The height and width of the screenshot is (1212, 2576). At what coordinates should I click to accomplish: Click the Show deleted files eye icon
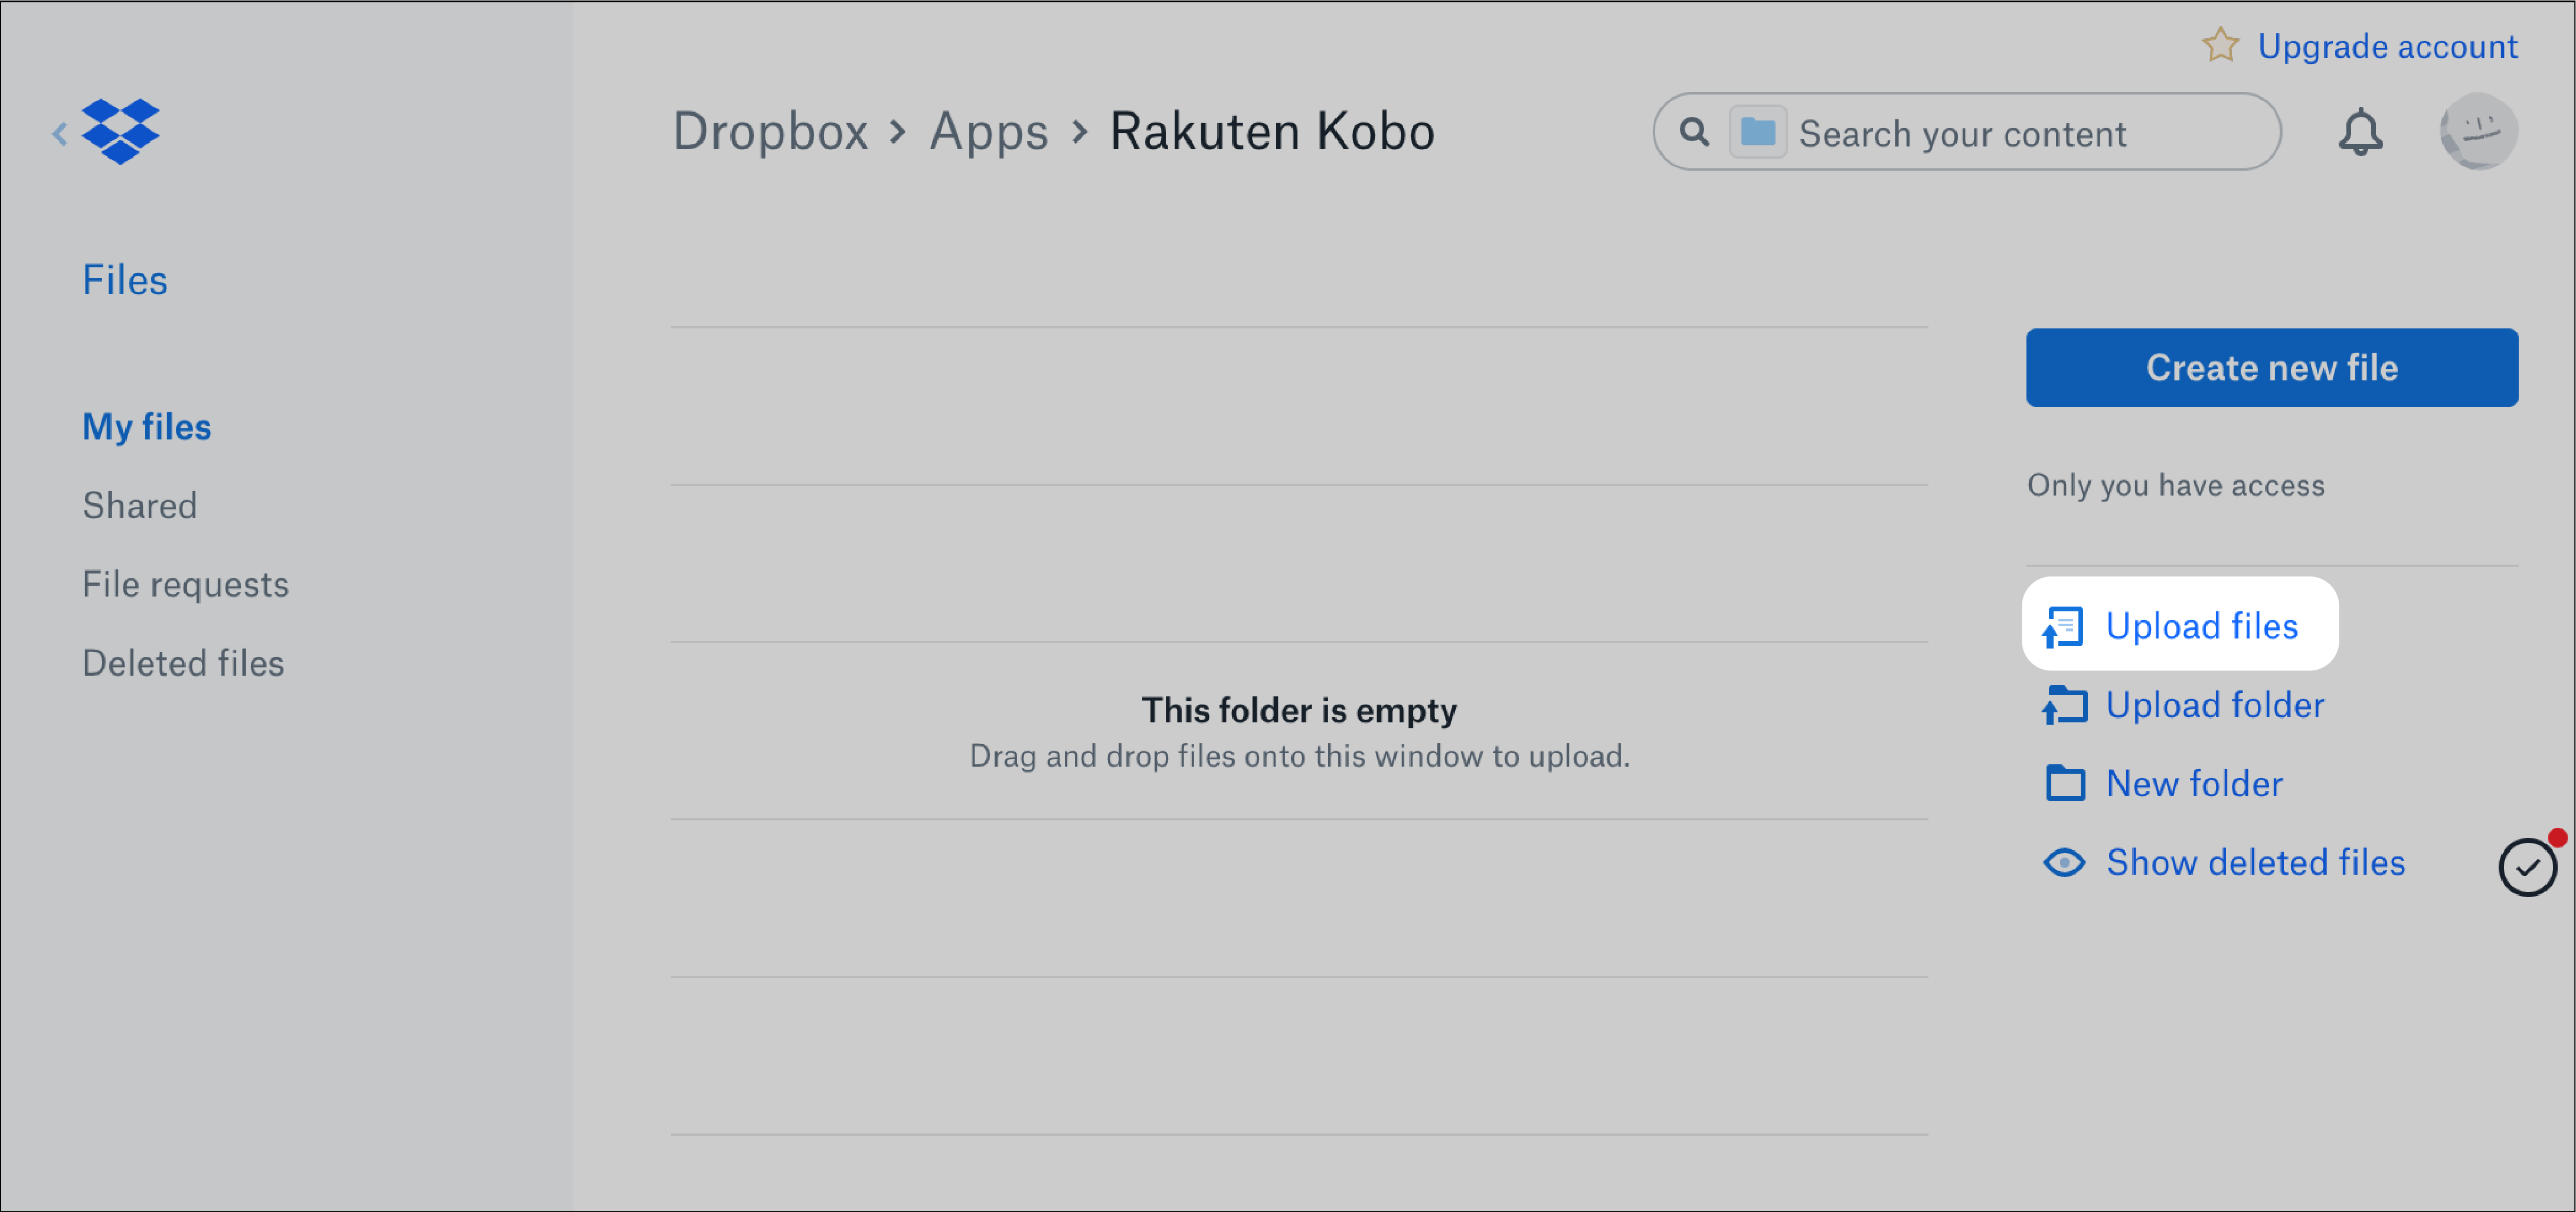tap(2062, 862)
